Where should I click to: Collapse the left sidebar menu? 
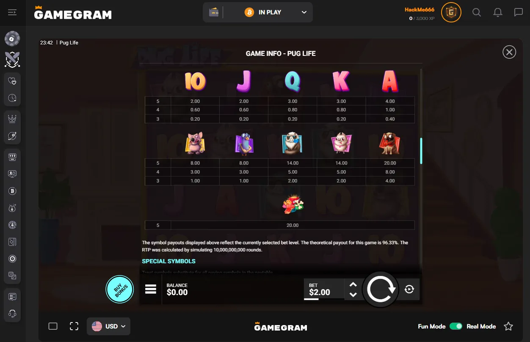coord(12,13)
